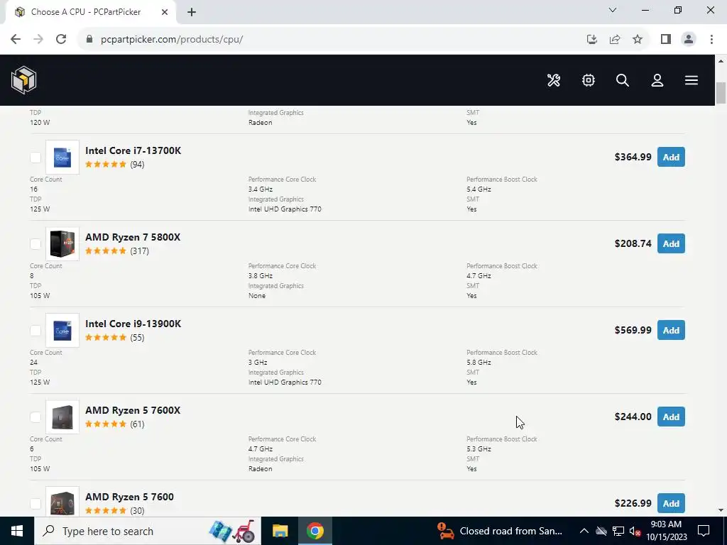This screenshot has height=545, width=727.
Task: Close the Choose A CPU tab
Action: (x=165, y=12)
